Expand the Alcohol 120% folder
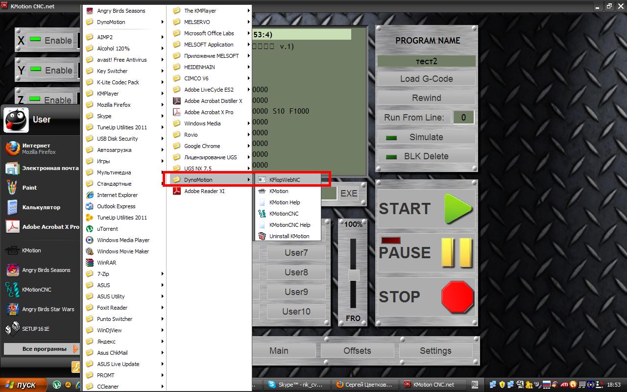This screenshot has height=392, width=627. tap(124, 49)
